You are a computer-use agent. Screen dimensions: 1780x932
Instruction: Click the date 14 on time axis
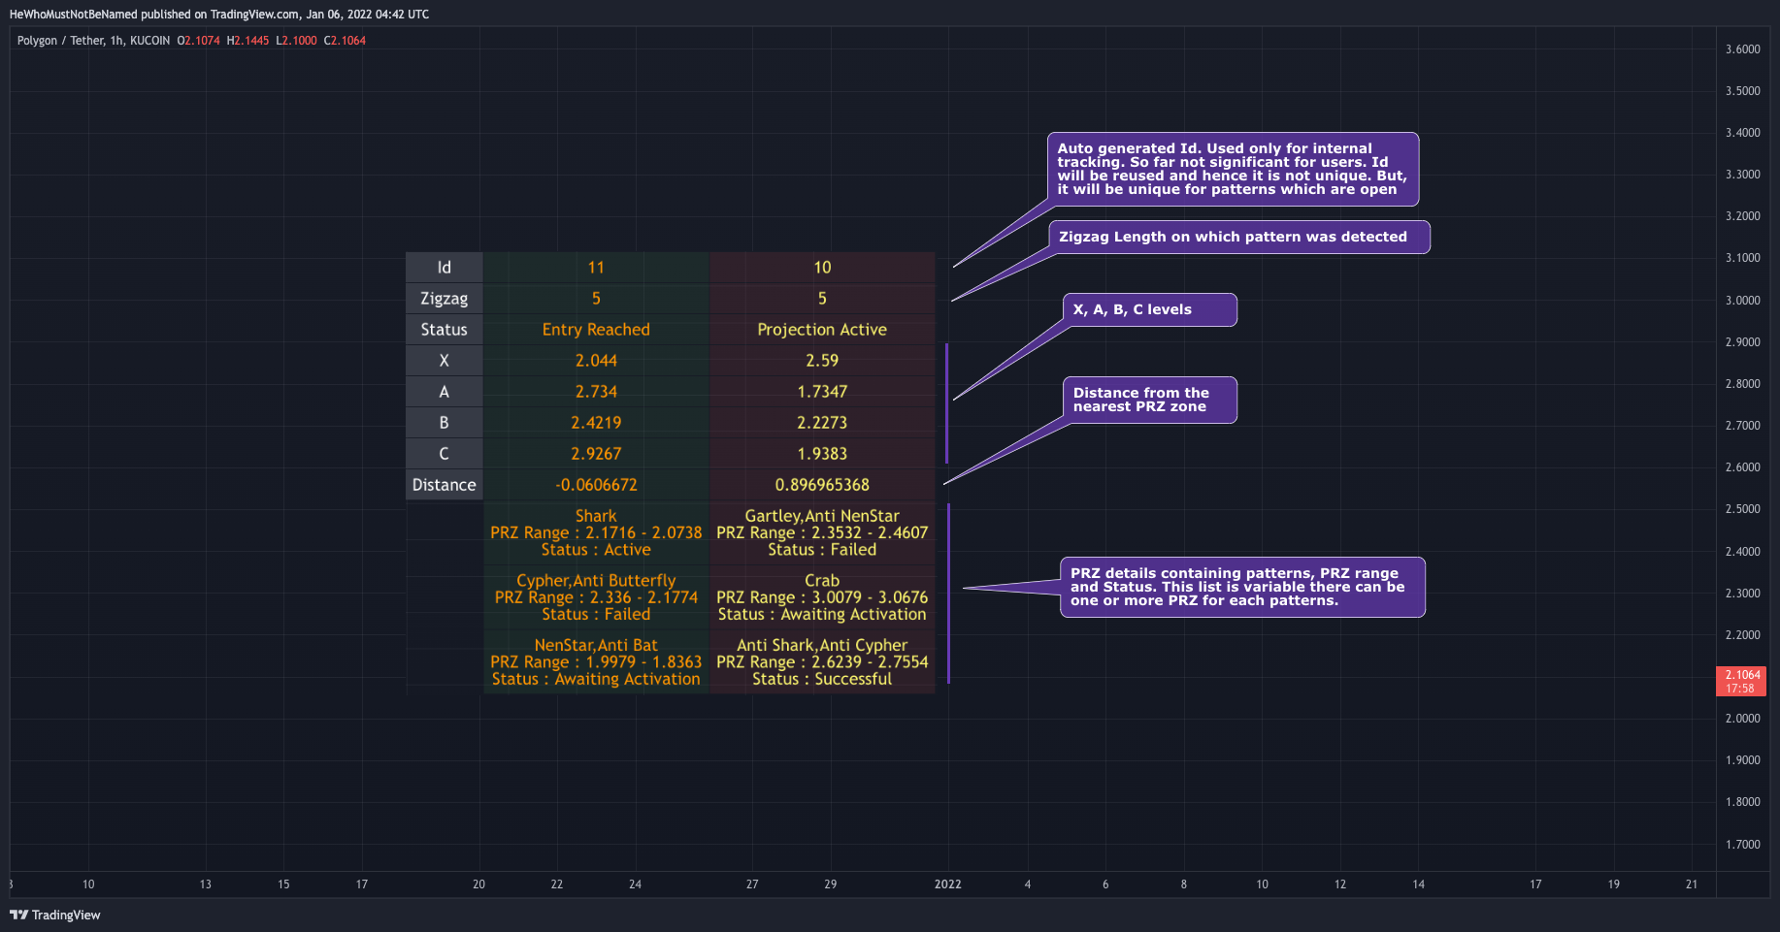coord(1419,884)
